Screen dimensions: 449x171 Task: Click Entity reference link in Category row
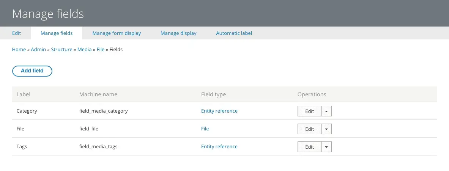click(219, 111)
